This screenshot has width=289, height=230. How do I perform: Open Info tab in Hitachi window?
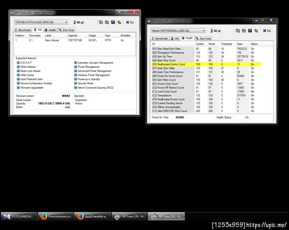point(175,38)
